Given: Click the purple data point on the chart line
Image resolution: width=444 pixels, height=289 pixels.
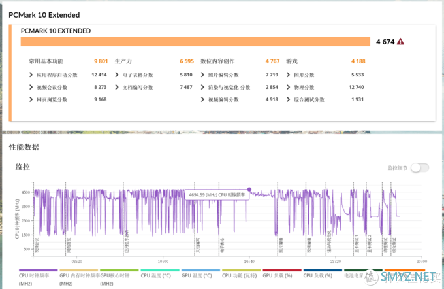Looking at the screenshot, I should 249,190.
